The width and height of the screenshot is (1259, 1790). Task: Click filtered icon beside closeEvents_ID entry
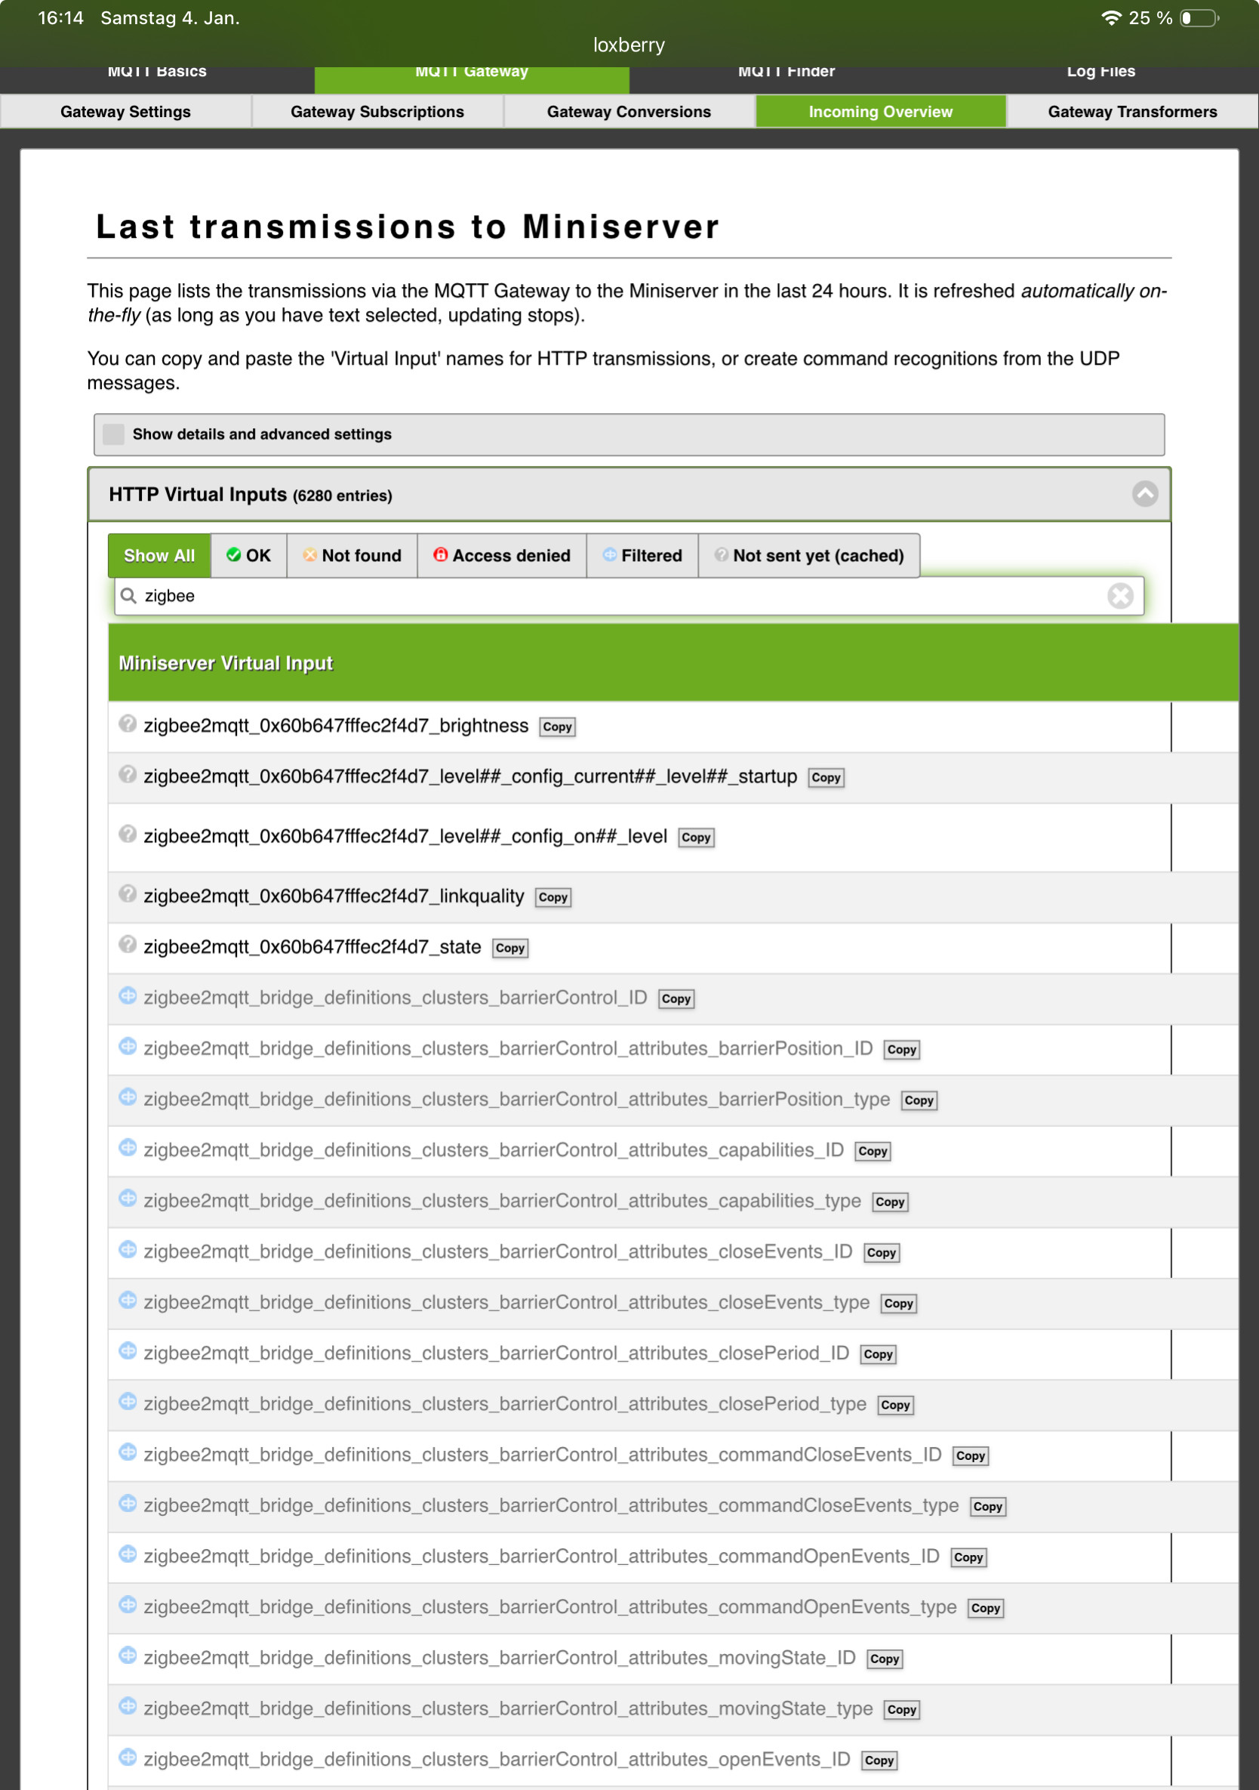coord(128,1249)
